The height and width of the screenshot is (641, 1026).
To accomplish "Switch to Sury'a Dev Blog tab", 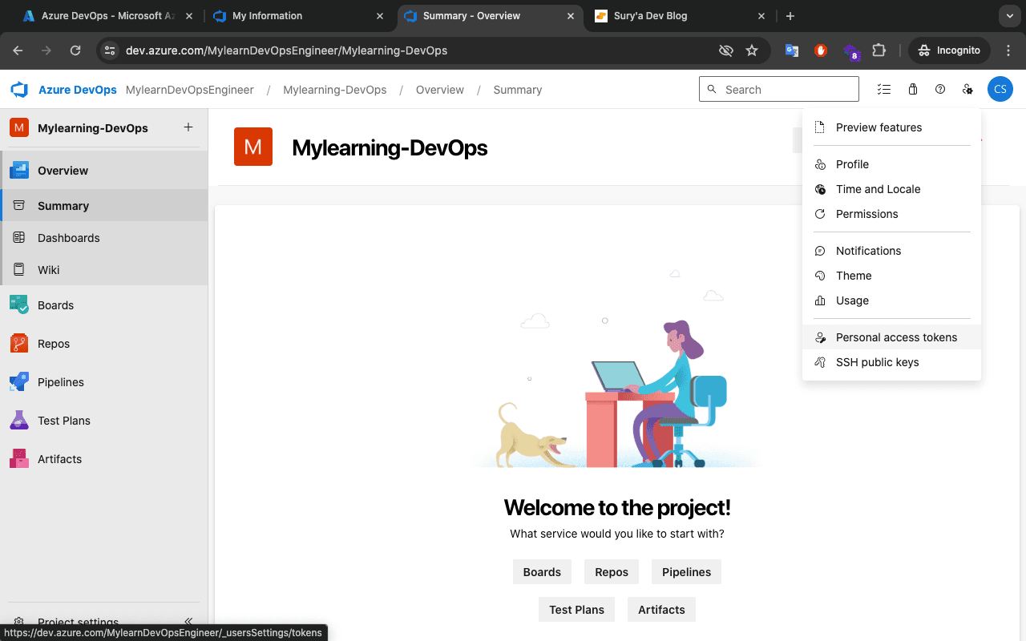I will pyautogui.click(x=681, y=16).
